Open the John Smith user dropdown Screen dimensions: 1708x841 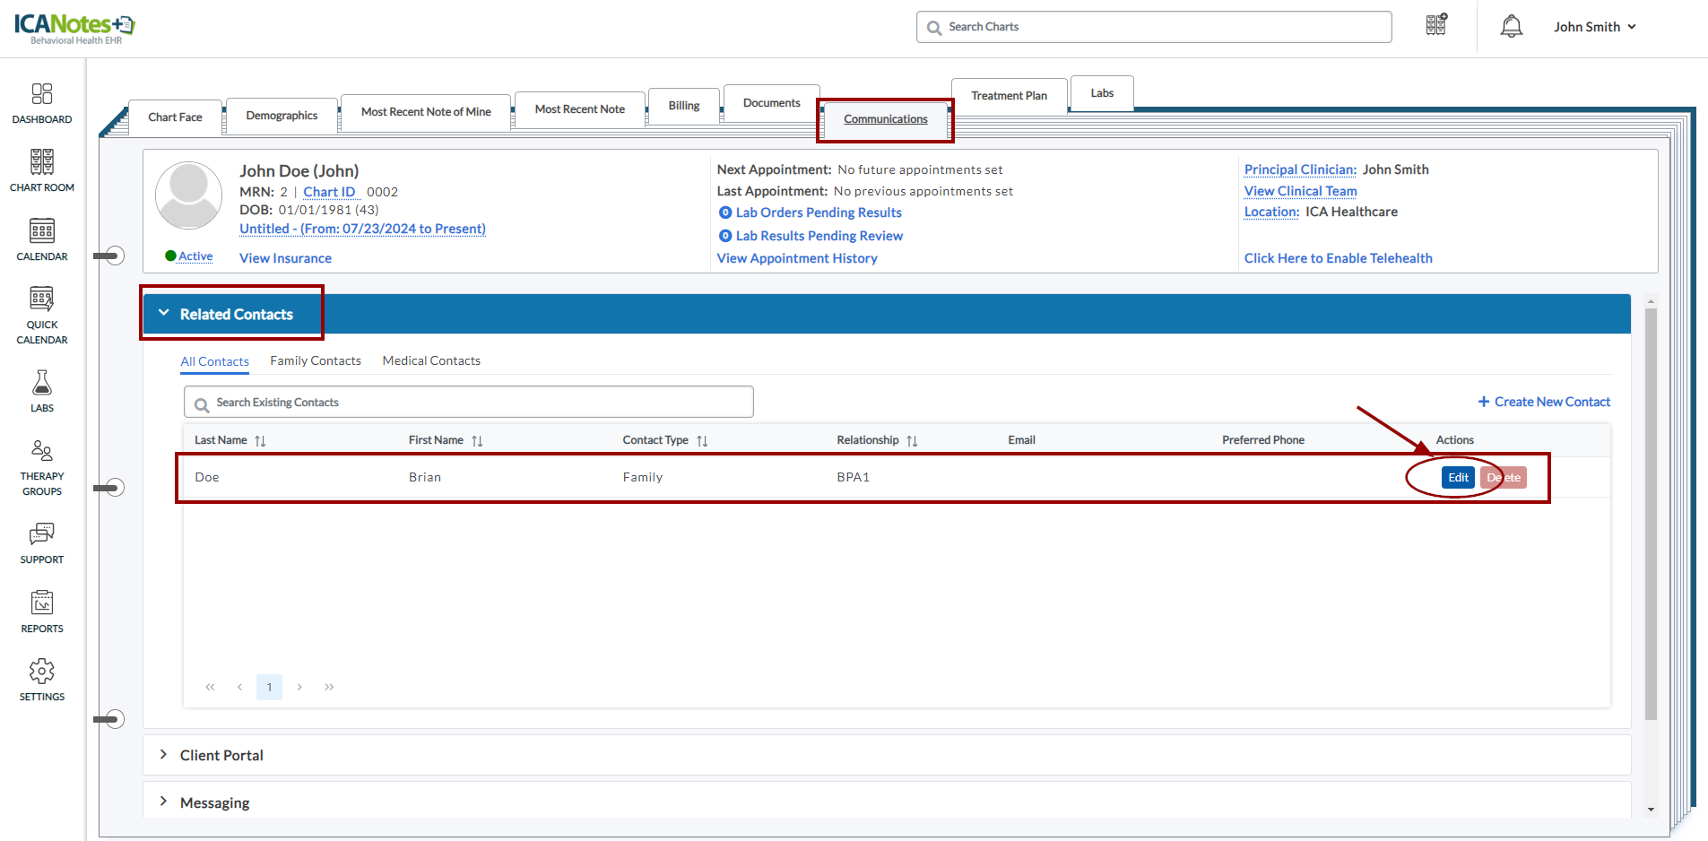[x=1594, y=27]
